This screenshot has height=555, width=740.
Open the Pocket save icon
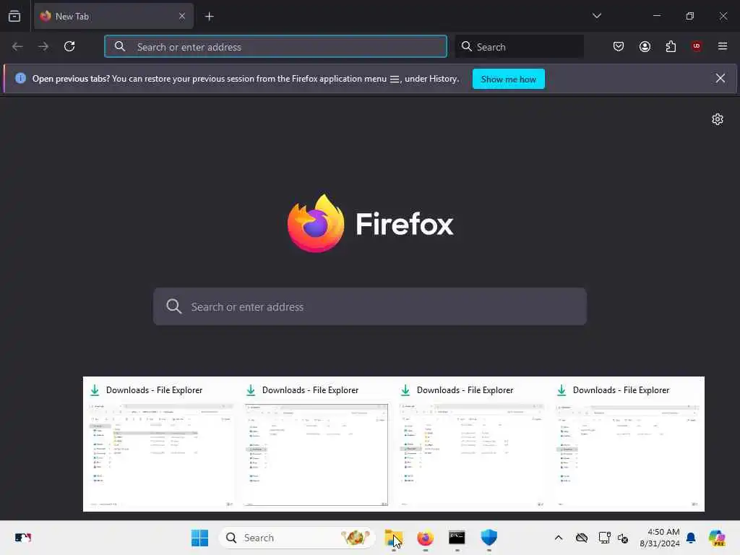[619, 46]
